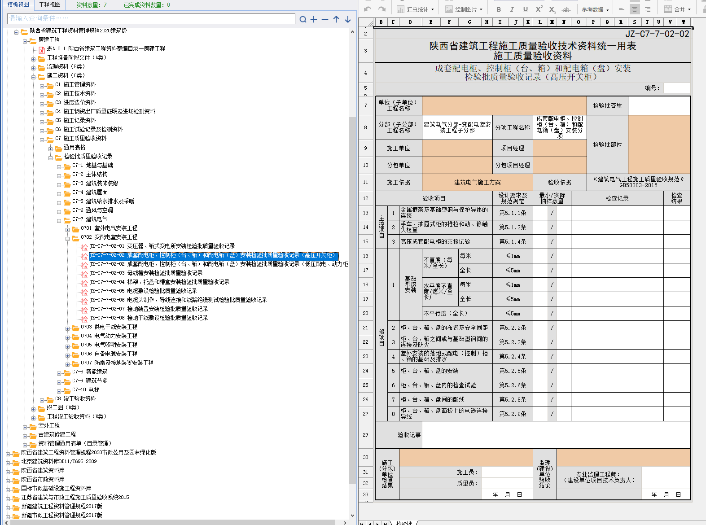Switch to the 工程视图 tab
The height and width of the screenshot is (525, 706).
pyautogui.click(x=49, y=4)
